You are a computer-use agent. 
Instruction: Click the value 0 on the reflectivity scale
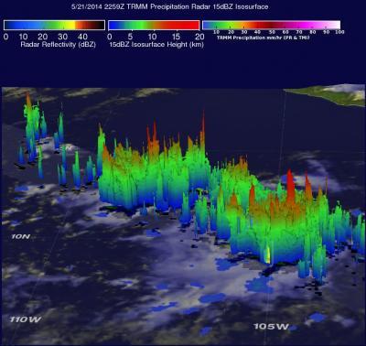click(x=6, y=37)
